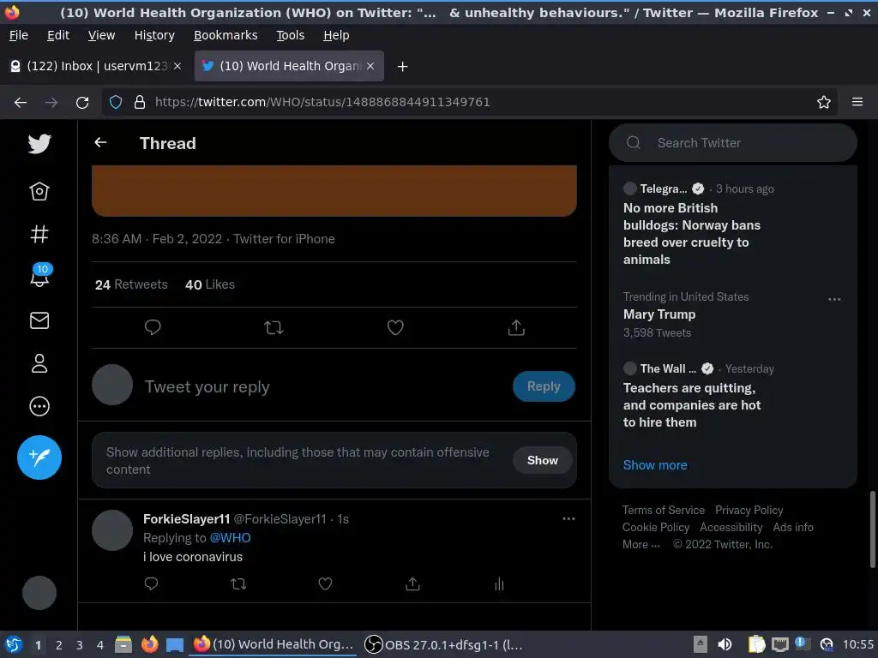Open Ads info footer link
Screen dimensions: 878x658
tap(793, 527)
